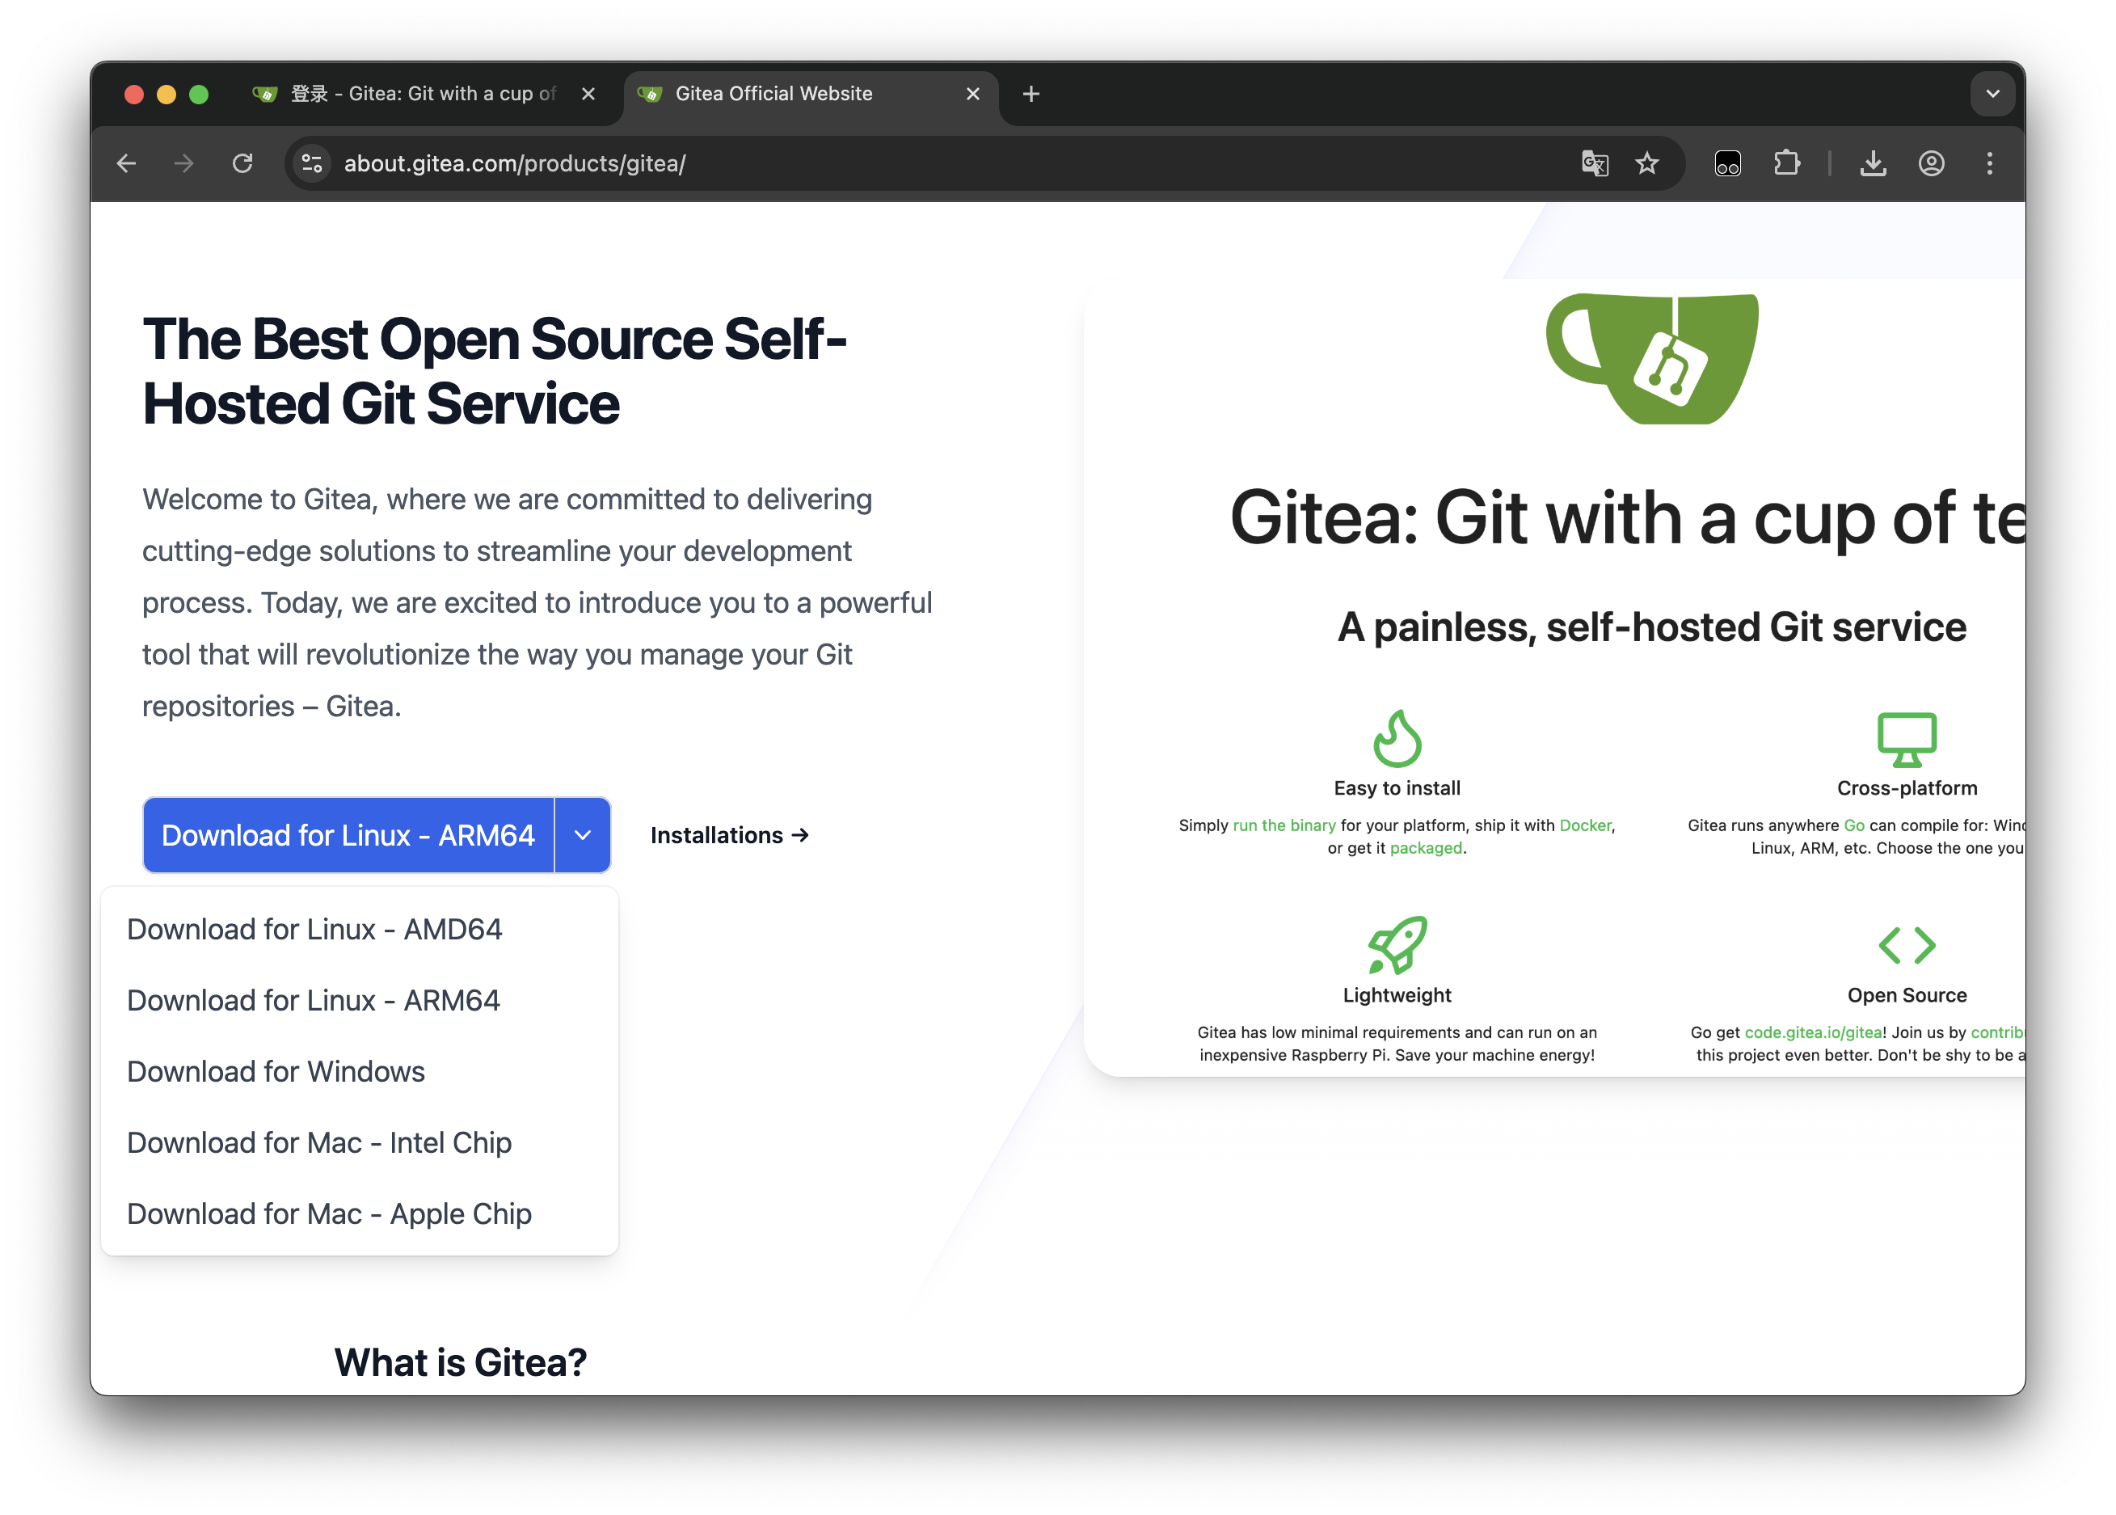Click the blue Download for Linux - ARM64 button
Image resolution: width=2116 pixels, height=1515 pixels.
(x=348, y=835)
